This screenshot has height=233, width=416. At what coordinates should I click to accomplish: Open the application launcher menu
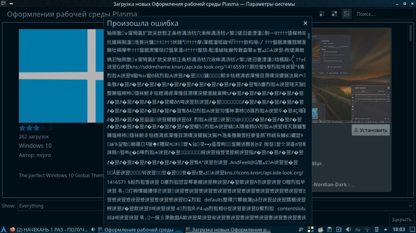(x=3, y=229)
